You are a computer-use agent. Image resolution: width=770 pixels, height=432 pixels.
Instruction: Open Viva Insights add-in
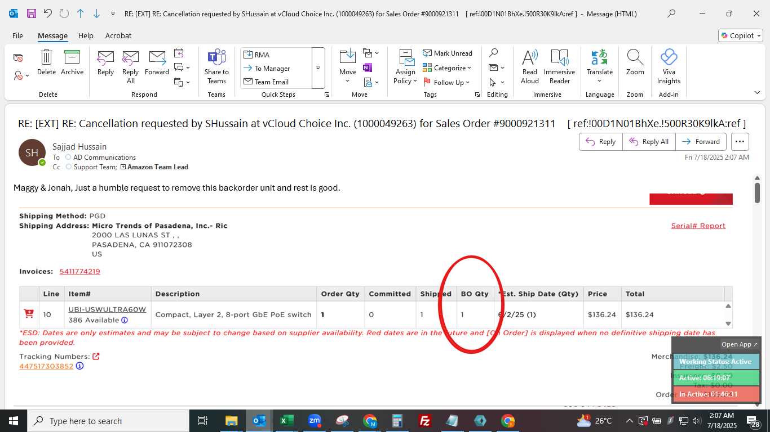point(669,66)
